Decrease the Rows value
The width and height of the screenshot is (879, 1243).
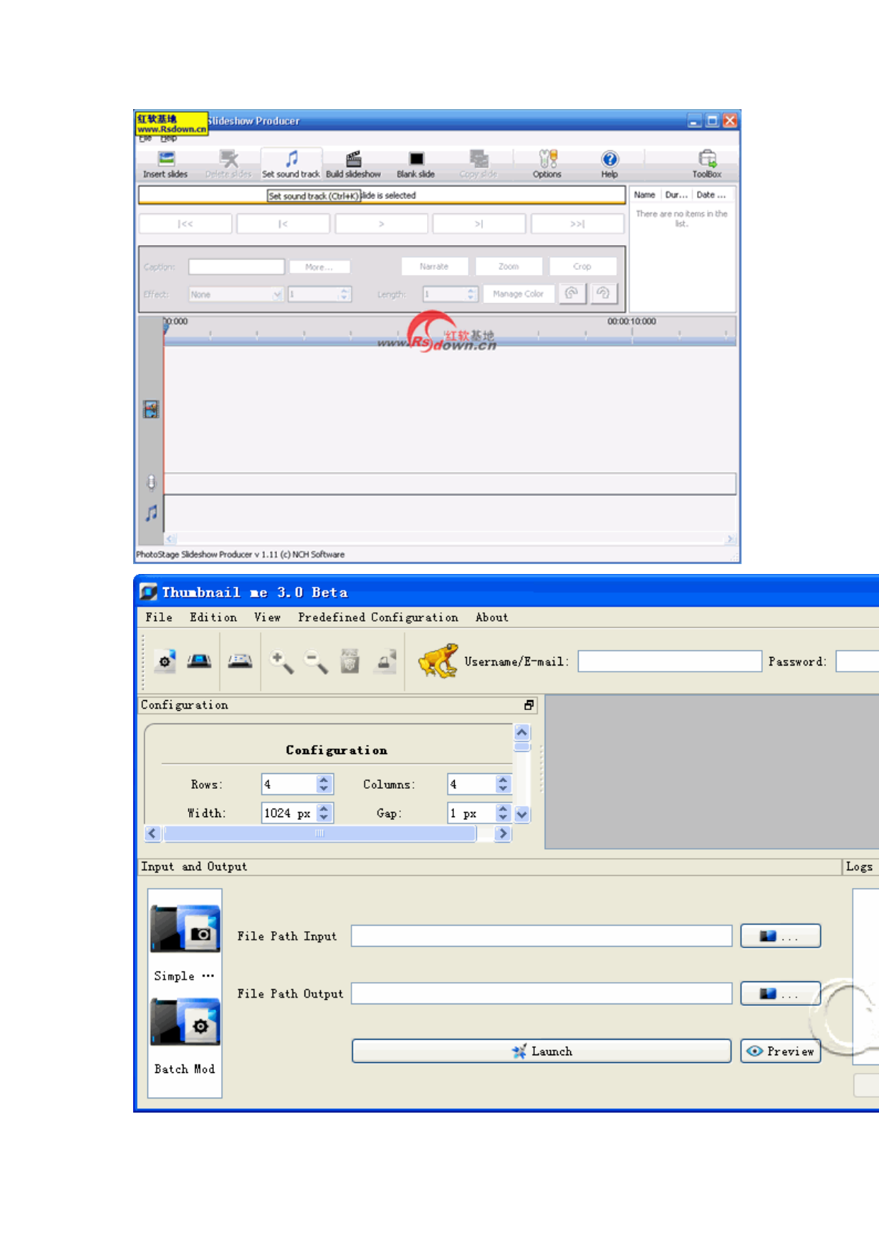(324, 789)
